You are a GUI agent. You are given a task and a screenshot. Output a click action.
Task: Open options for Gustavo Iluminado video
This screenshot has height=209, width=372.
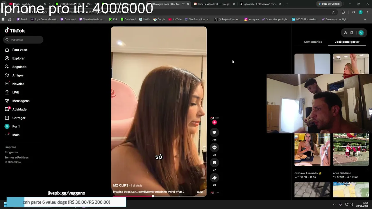coord(329,169)
